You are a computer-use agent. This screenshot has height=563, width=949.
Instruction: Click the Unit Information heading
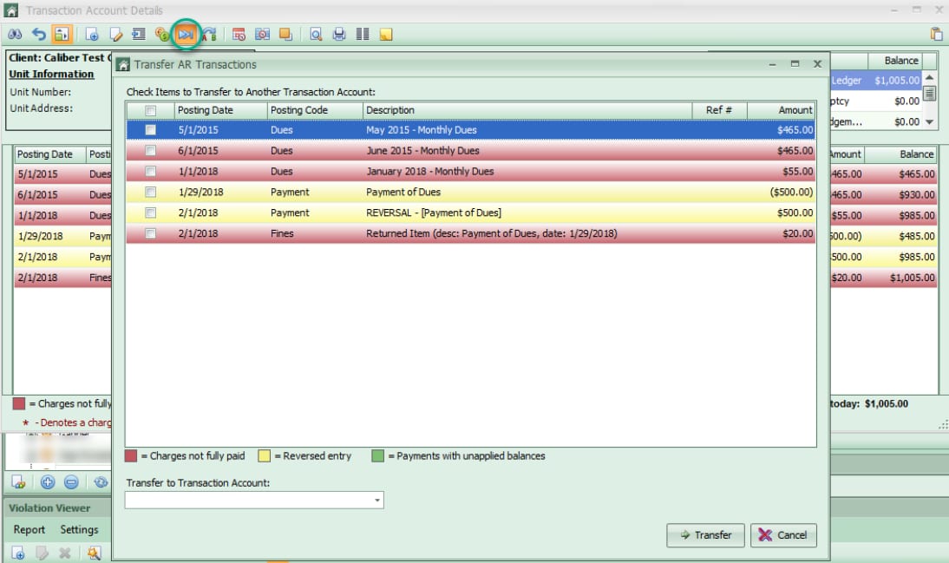51,74
